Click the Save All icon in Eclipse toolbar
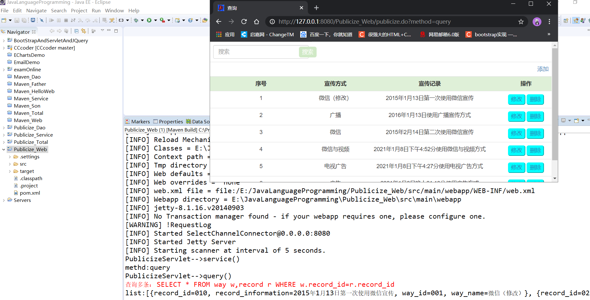Image resolution: width=590 pixels, height=300 pixels. tap(24, 20)
